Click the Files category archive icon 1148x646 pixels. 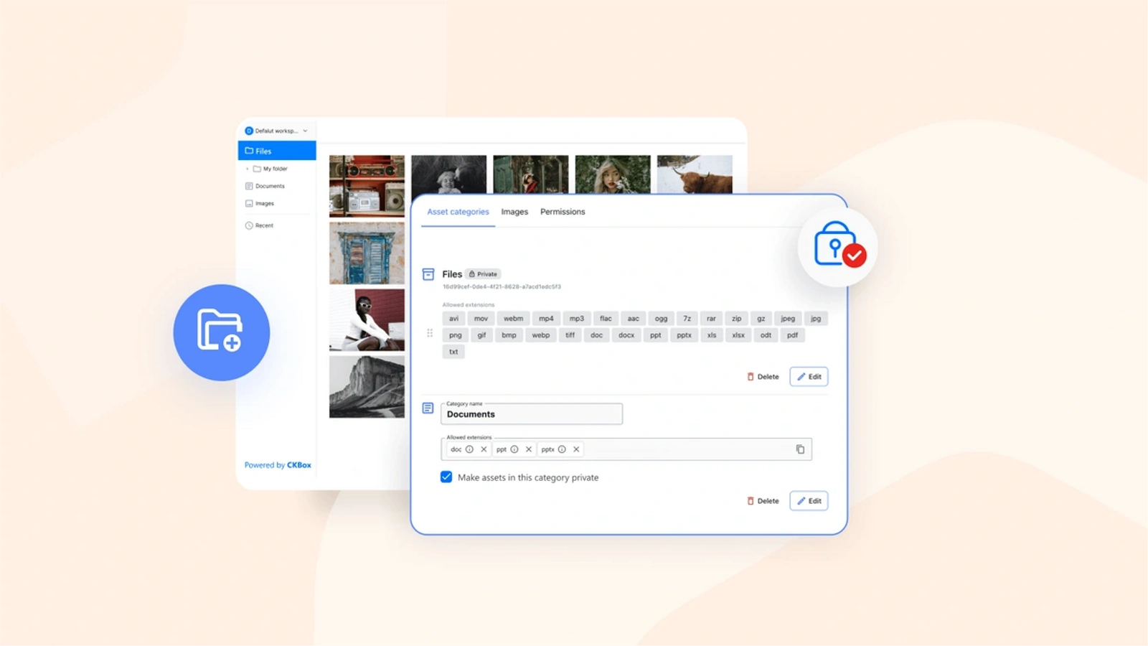[428, 274]
